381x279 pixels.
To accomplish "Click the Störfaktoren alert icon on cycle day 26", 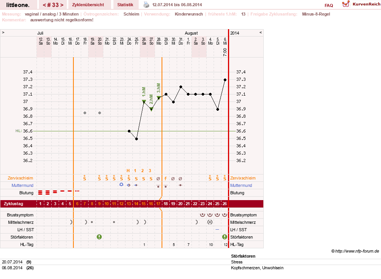I will pyautogui.click(x=224, y=237).
